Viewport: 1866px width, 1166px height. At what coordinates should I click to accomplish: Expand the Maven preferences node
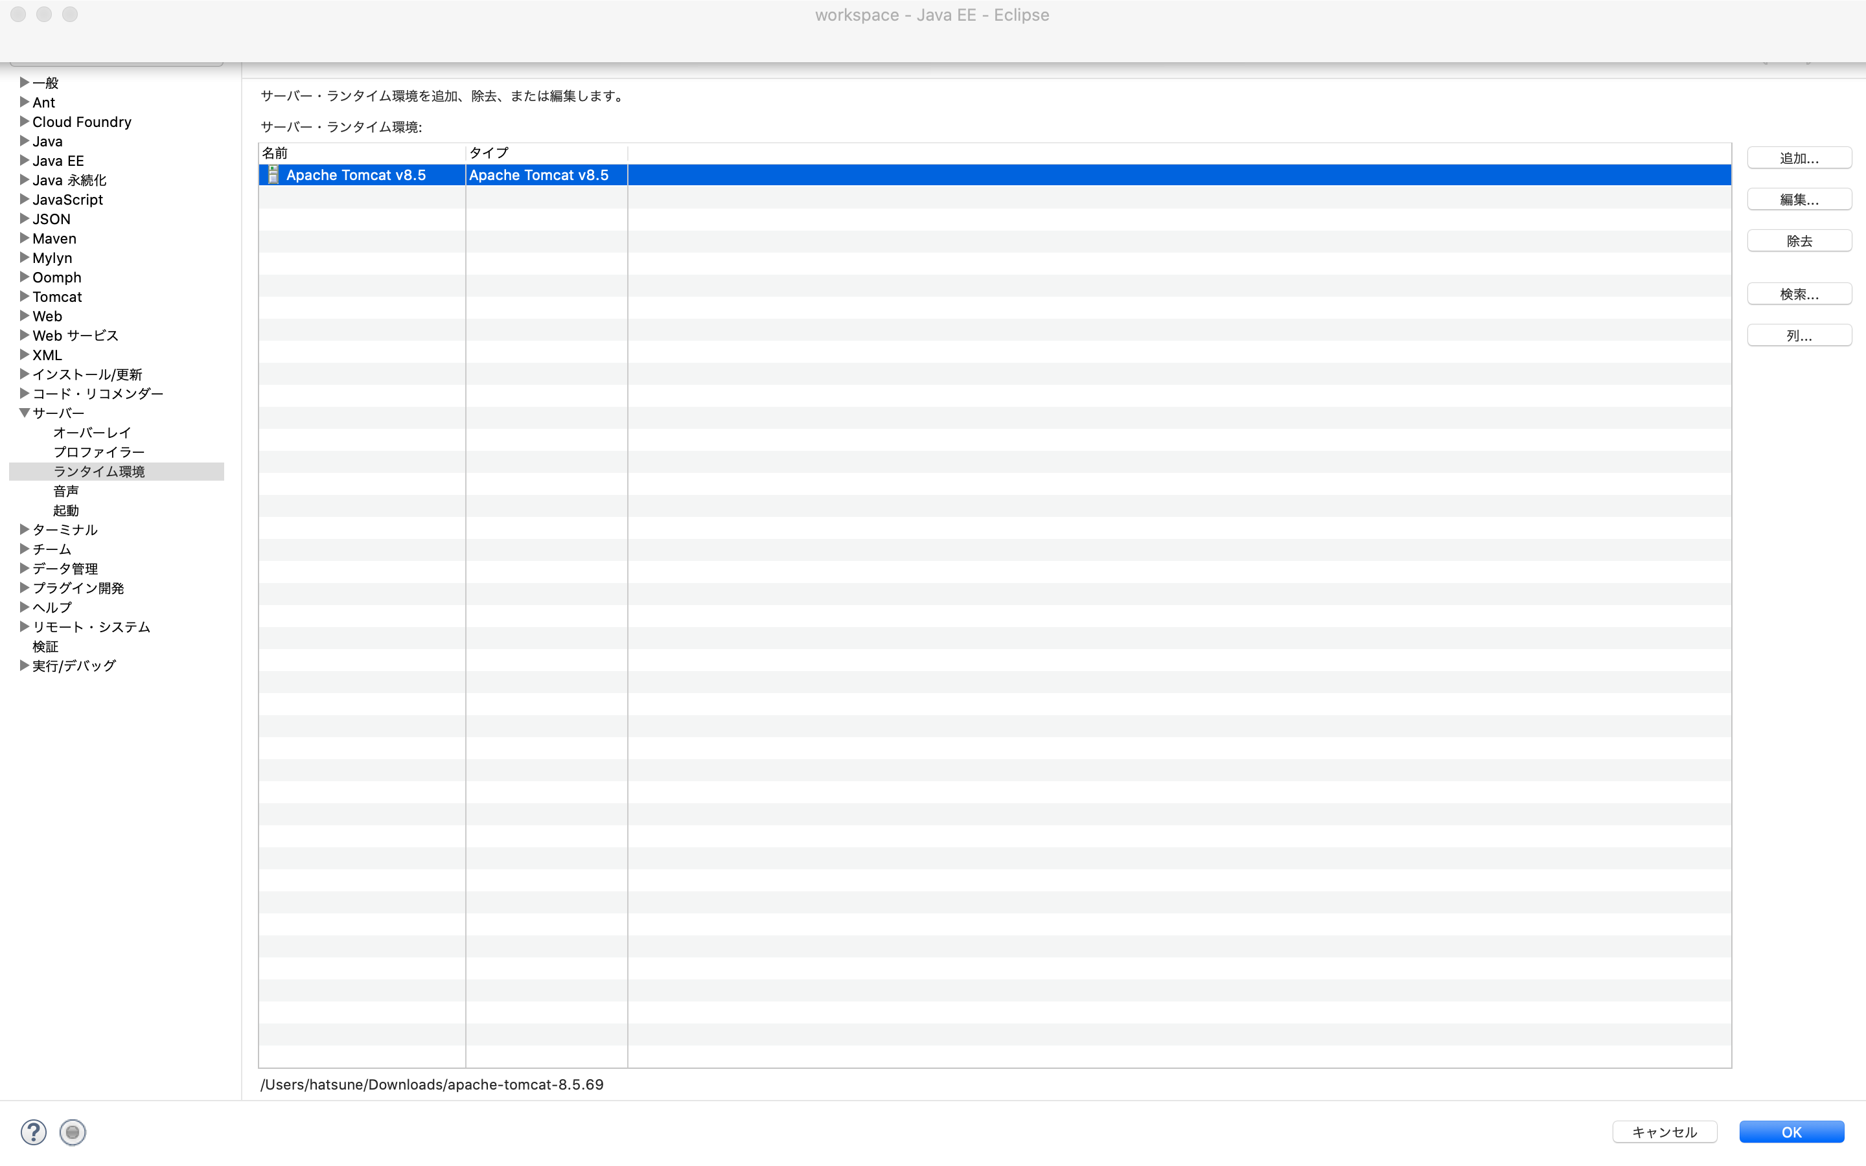pos(24,238)
